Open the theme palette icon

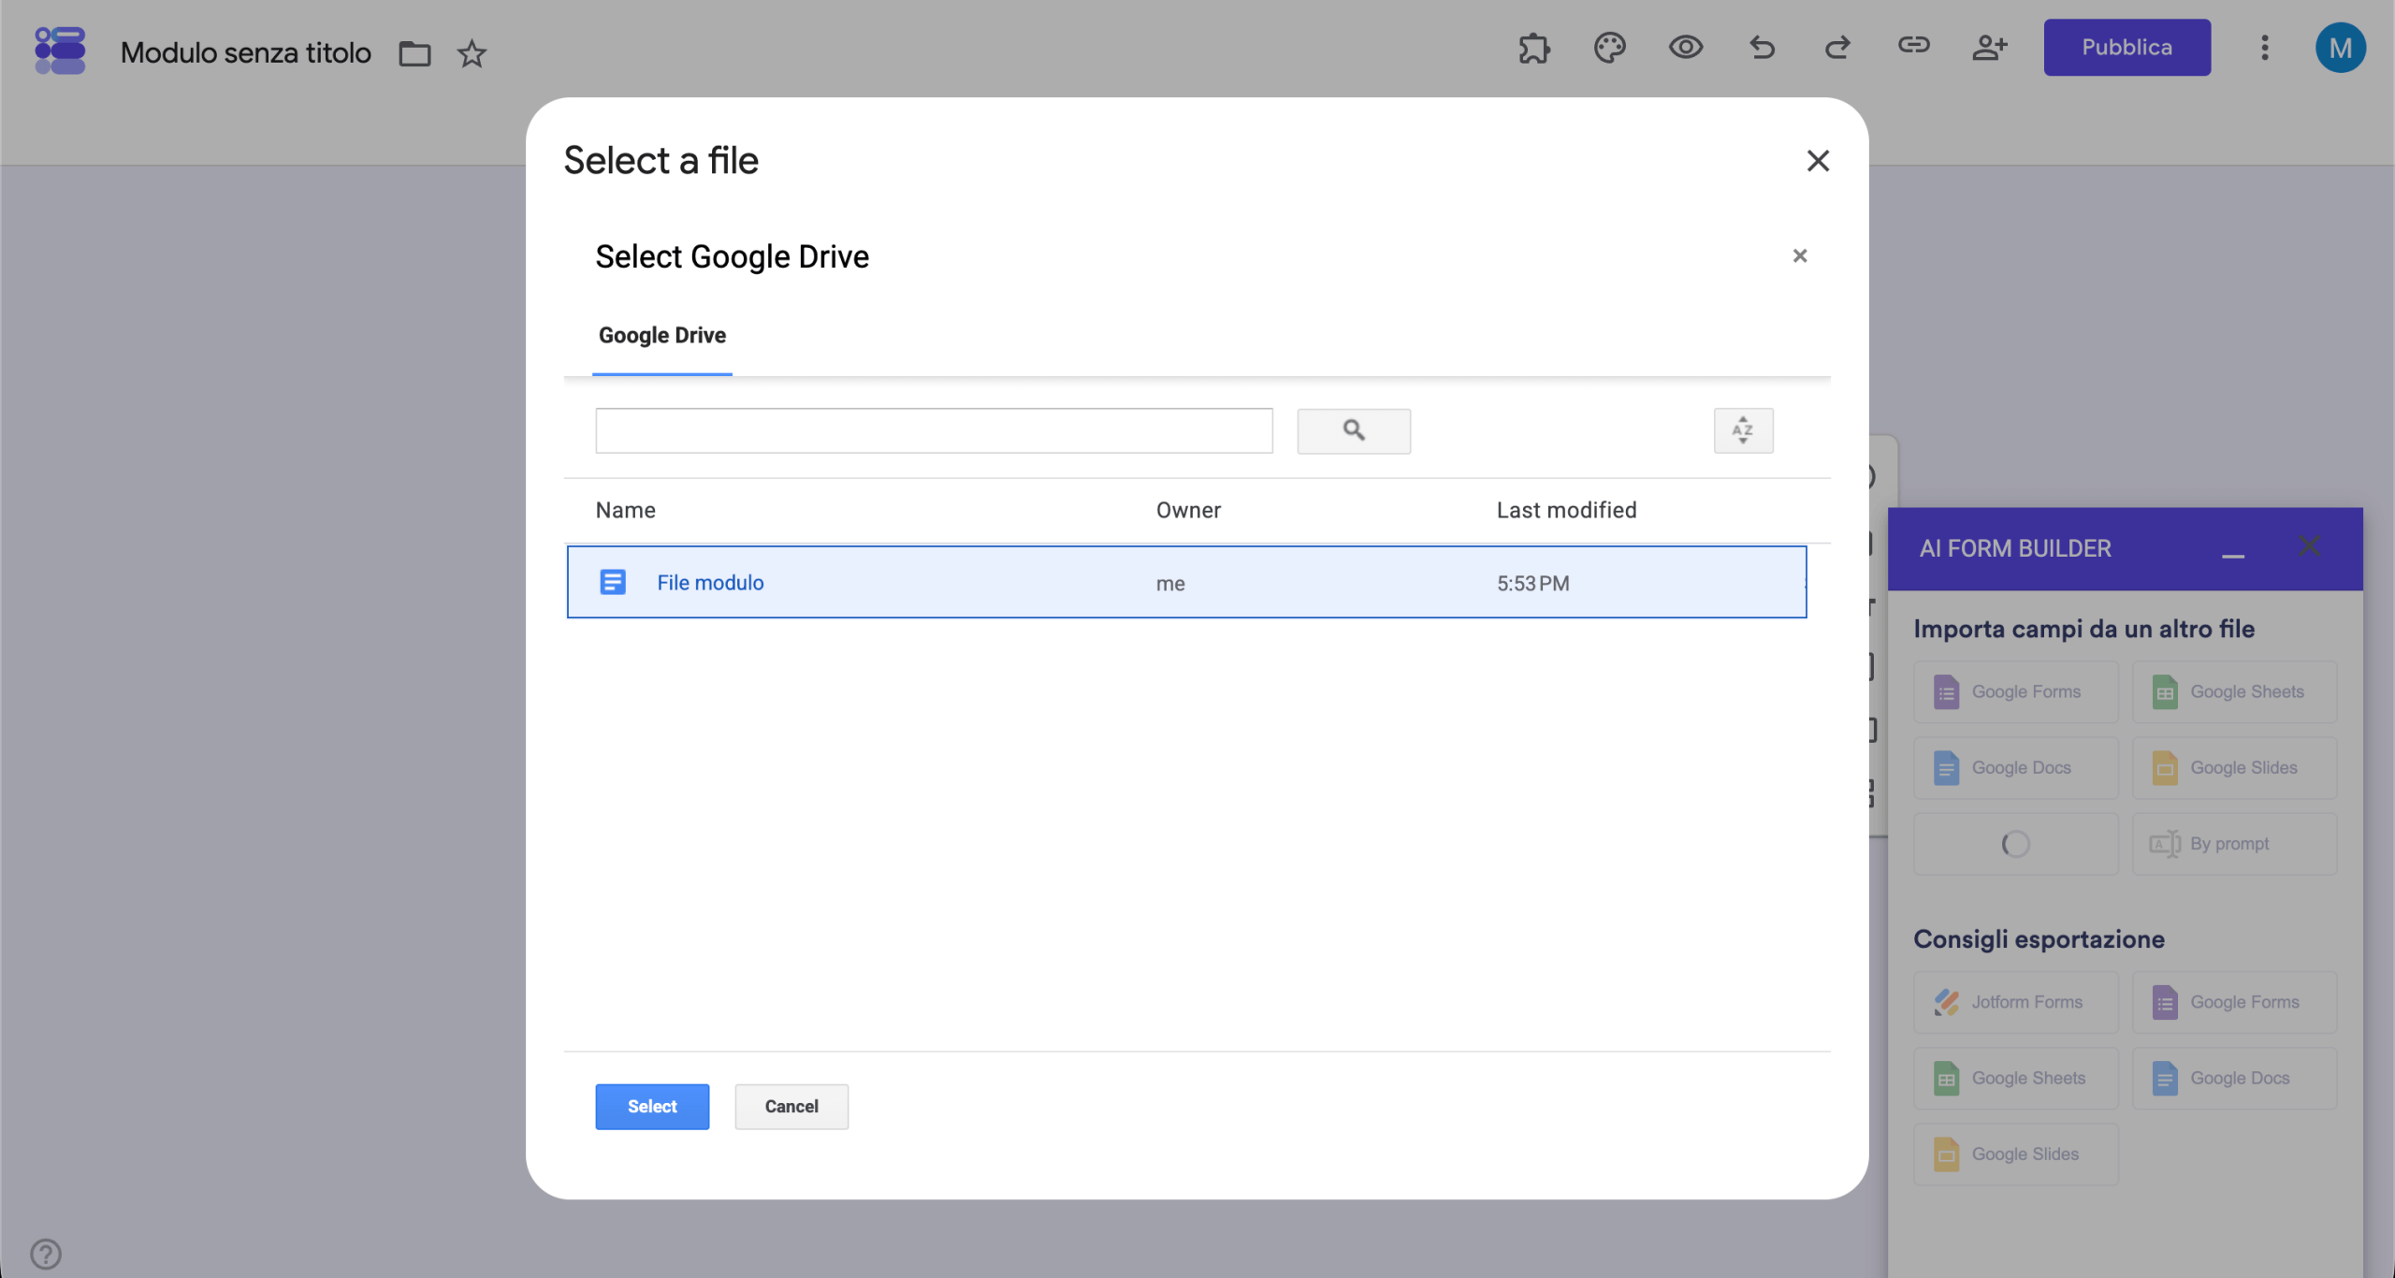(1610, 47)
